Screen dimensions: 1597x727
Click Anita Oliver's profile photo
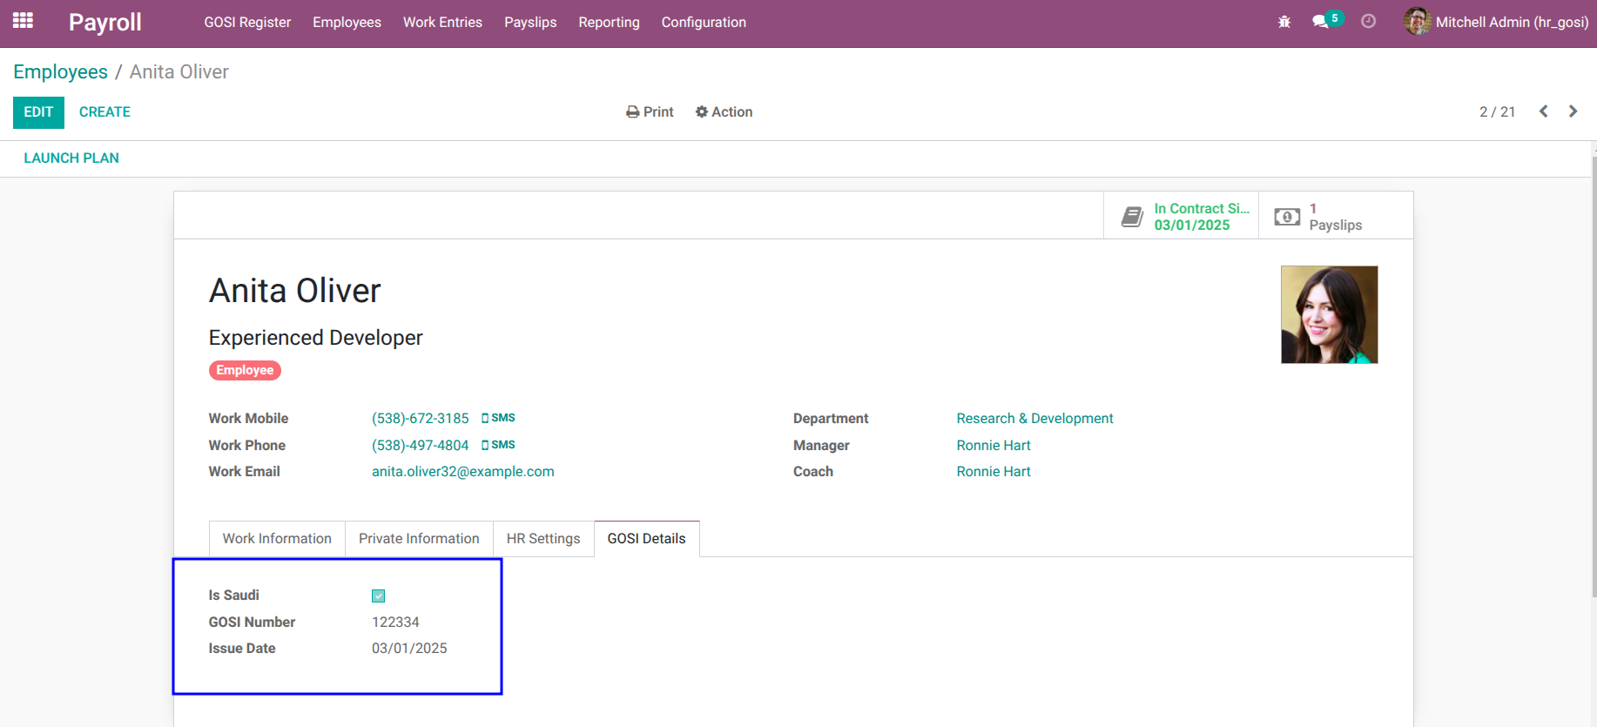[1329, 314]
